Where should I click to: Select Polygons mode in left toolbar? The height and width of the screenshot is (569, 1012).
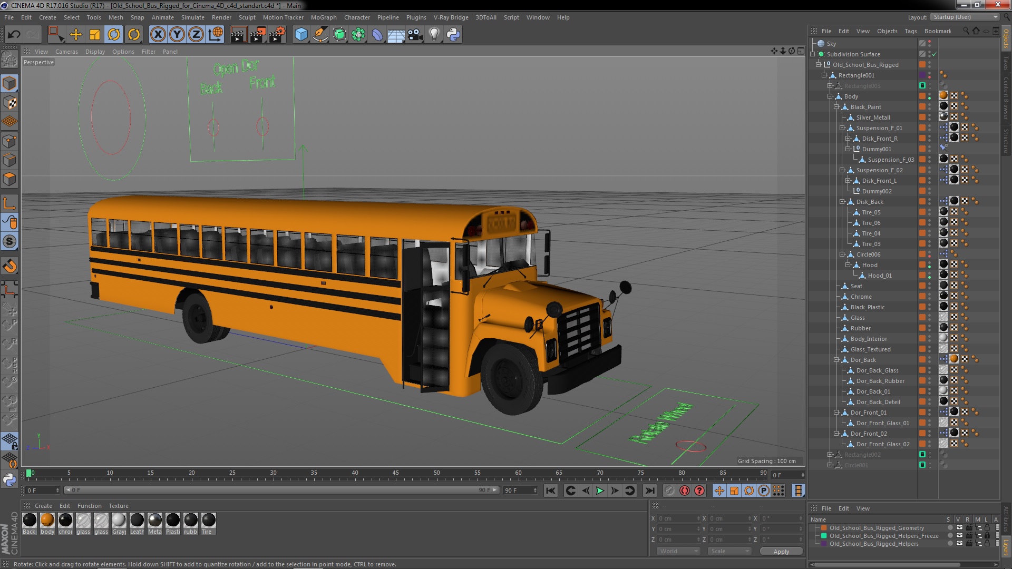point(9,179)
